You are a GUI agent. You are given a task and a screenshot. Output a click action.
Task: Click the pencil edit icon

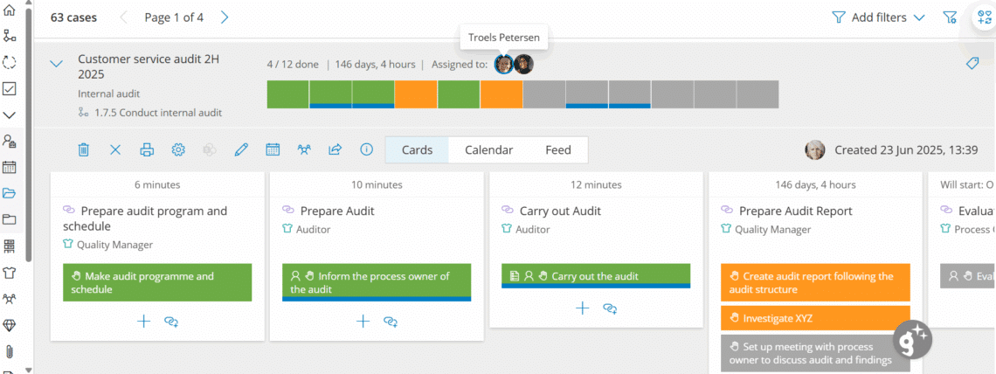point(241,149)
